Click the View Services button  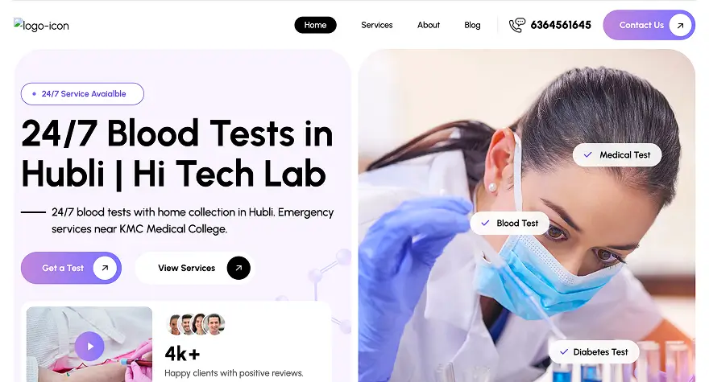click(x=195, y=268)
